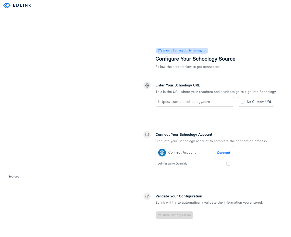Click the Edlink diamond logo icon
Image resolution: width=291 pixels, height=237 pixels.
point(7,5)
